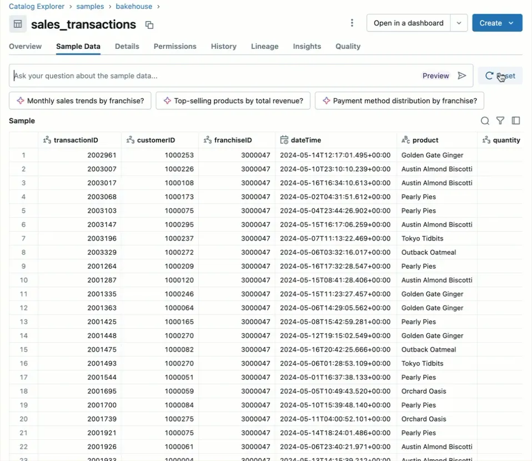Viewport: 532px width, 461px height.
Task: Click the transactionID column header
Action: point(79,140)
